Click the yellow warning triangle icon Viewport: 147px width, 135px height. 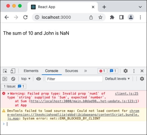click(x=4, y=111)
